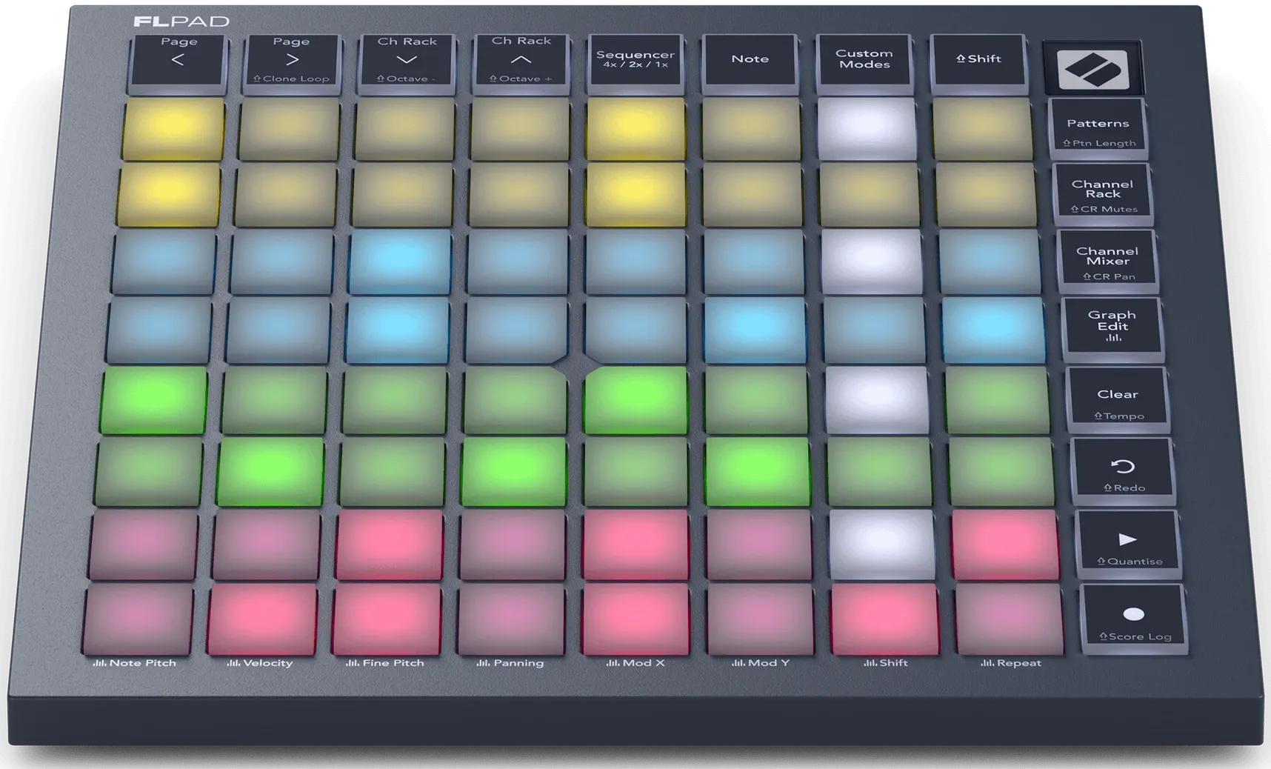Image resolution: width=1271 pixels, height=769 pixels.
Task: Tap the bright yellow pad in first column top row
Action: coord(173,127)
